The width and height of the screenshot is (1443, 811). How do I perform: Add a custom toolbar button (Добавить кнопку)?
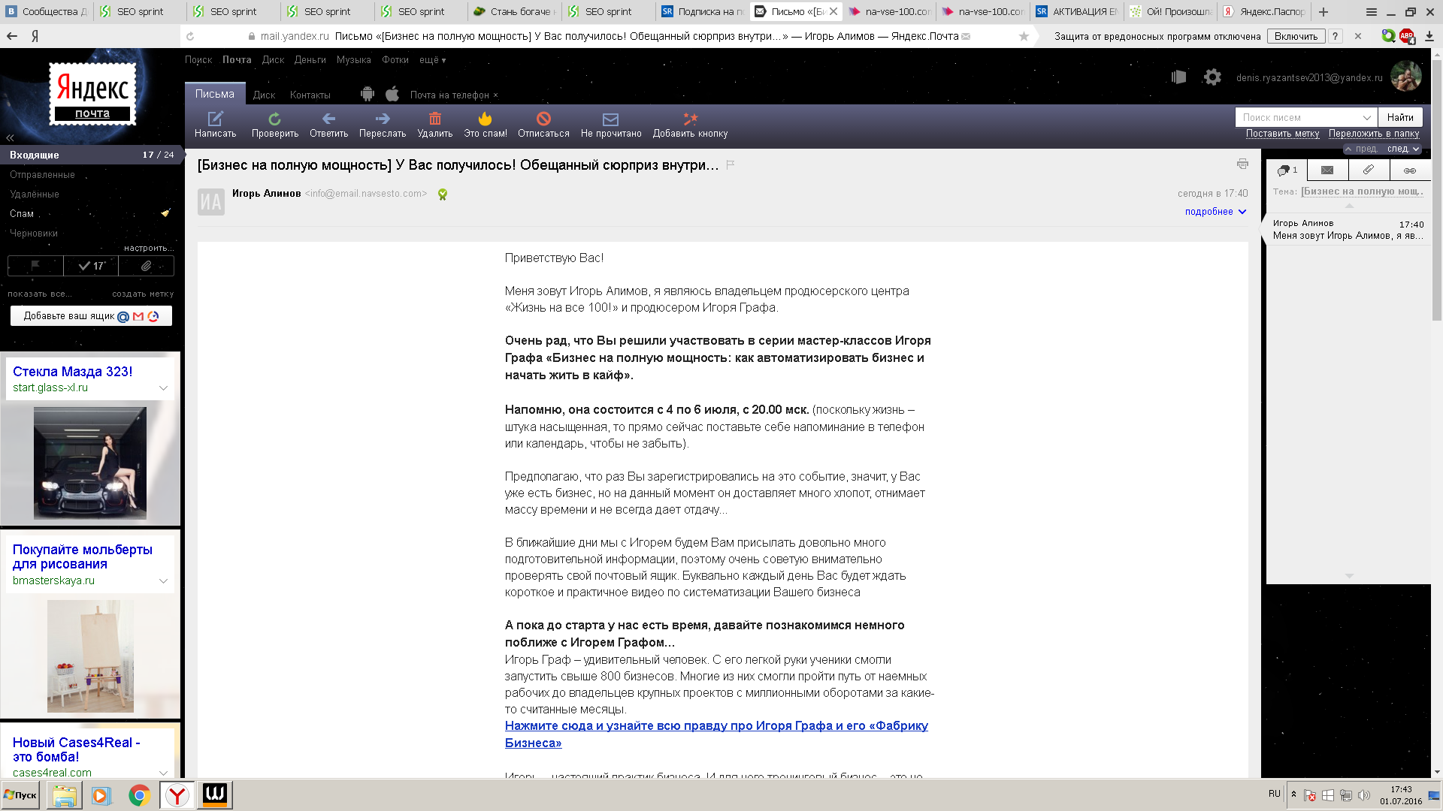[x=690, y=124]
